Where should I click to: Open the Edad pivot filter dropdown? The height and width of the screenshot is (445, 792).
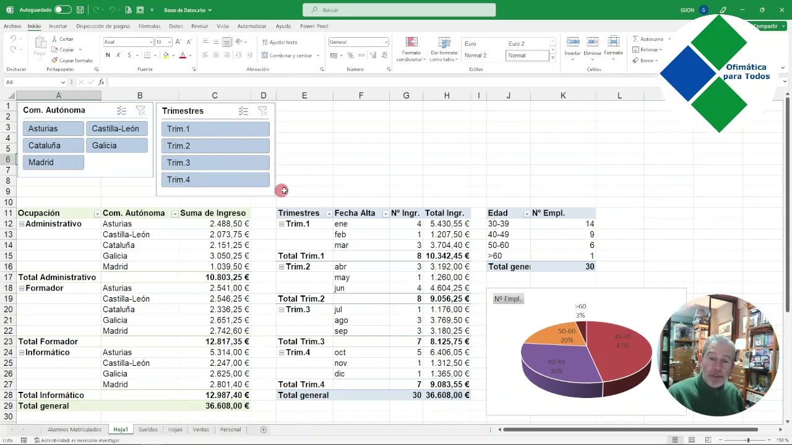tap(527, 213)
